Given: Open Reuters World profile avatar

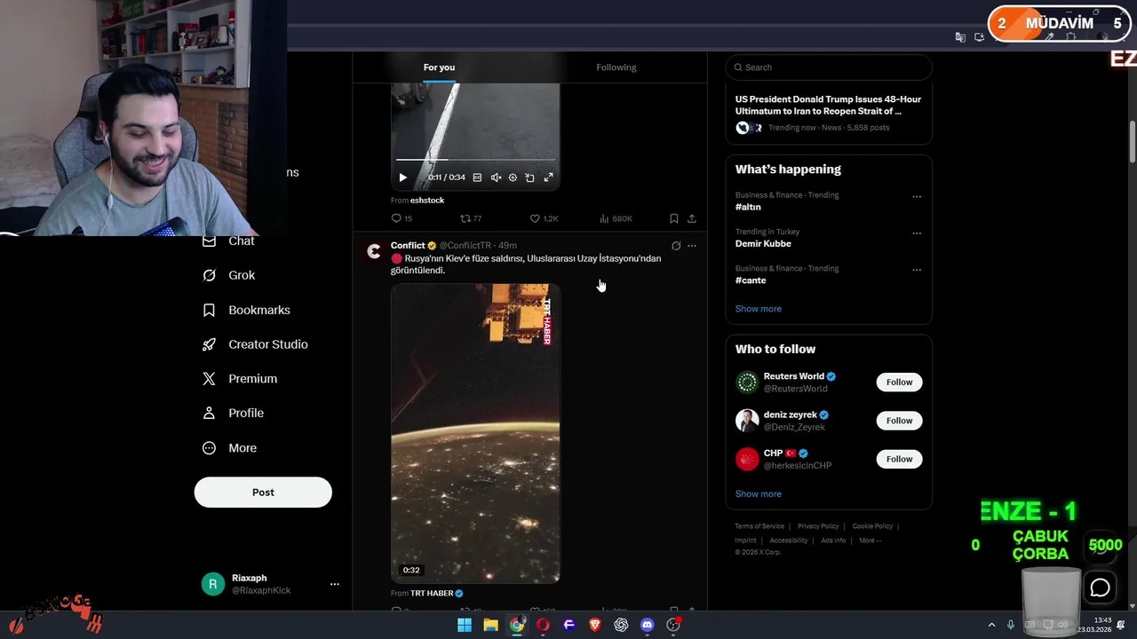Looking at the screenshot, I should coord(747,383).
